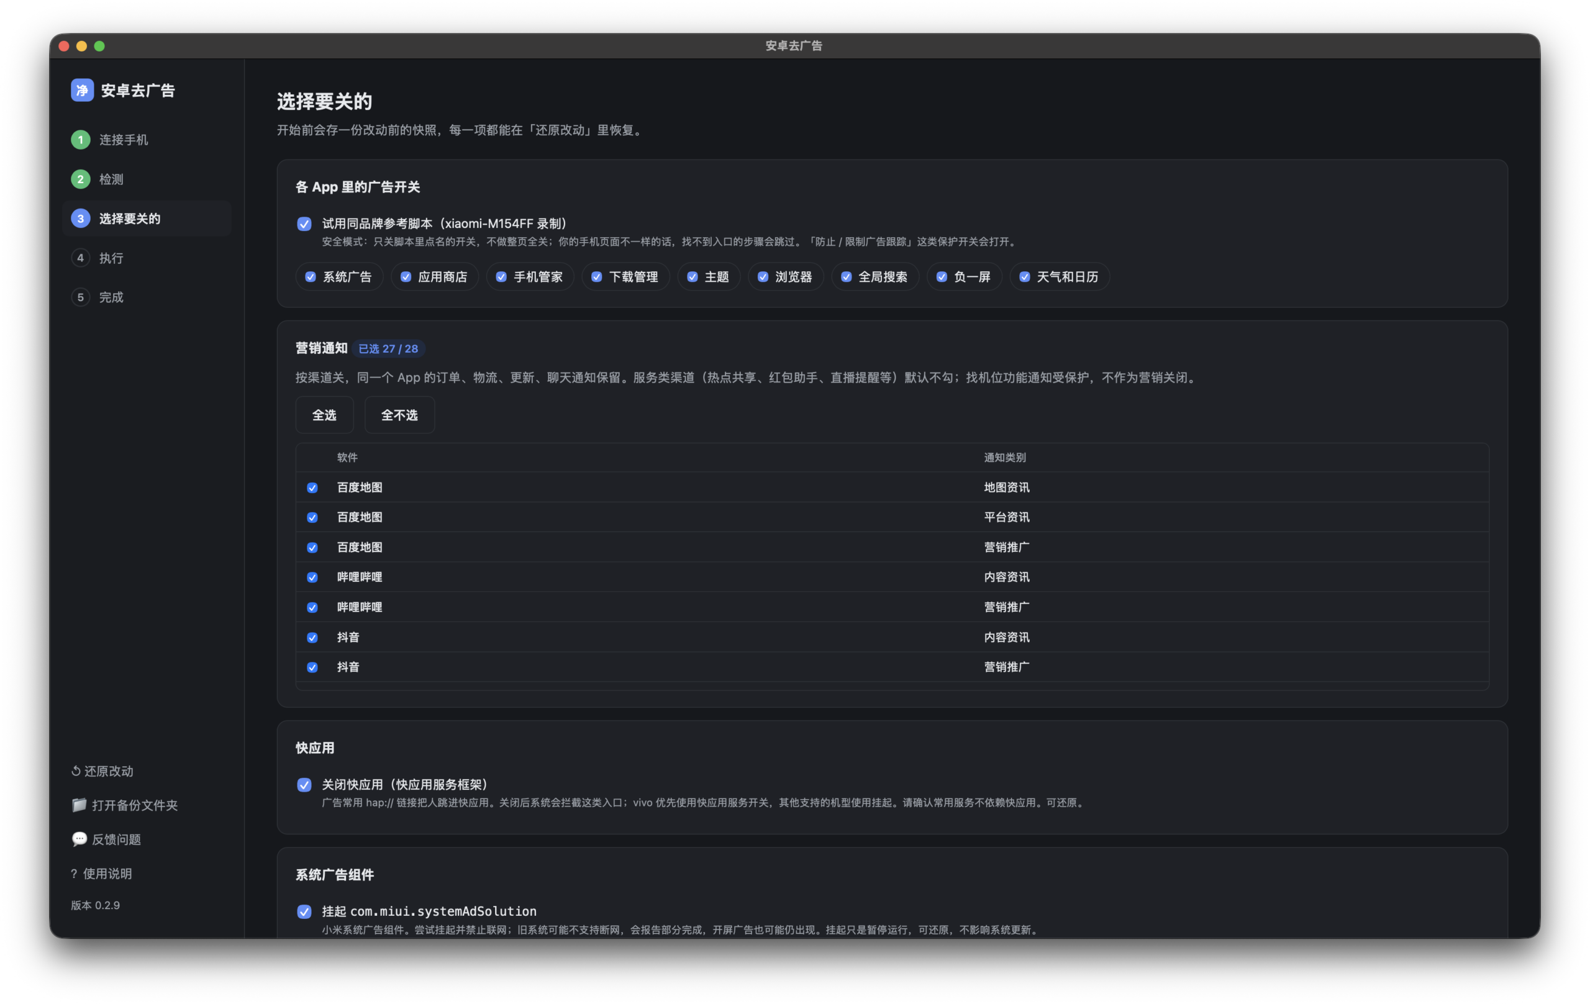
Task: Click step 1 circle for 连接手机
Action: point(81,140)
